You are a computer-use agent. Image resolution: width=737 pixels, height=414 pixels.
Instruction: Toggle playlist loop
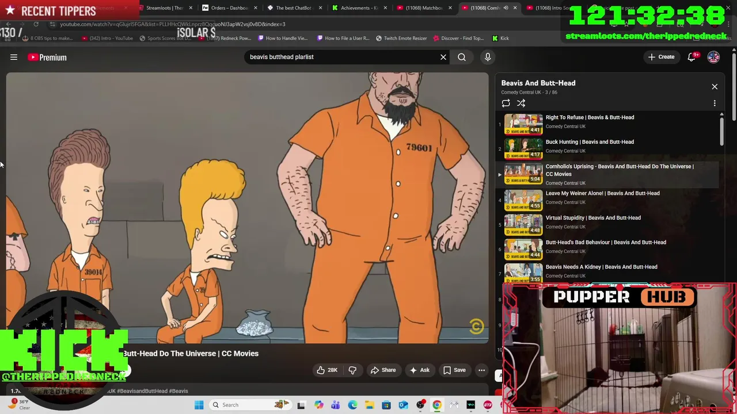pos(506,103)
